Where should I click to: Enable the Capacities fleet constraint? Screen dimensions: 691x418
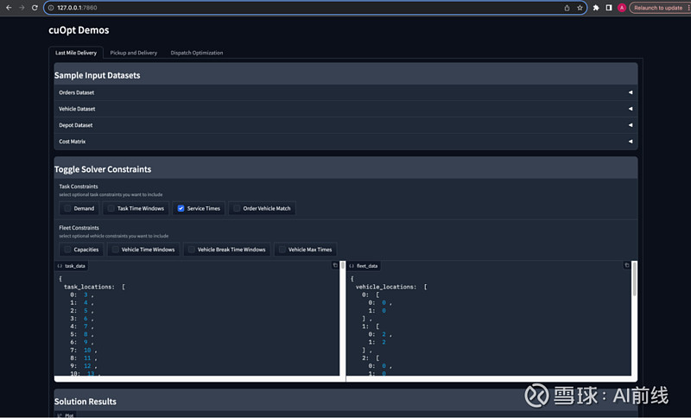(67, 250)
